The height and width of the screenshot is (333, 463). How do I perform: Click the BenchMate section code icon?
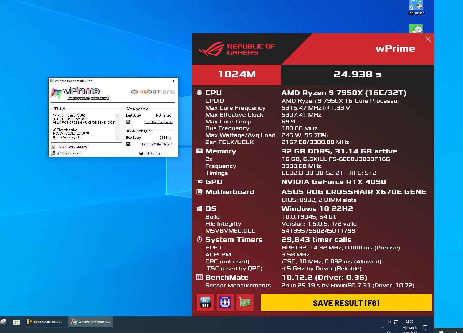coord(199,277)
